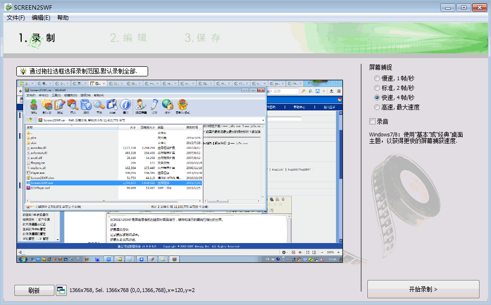Viewport: 491px width, 305px height.
Task: Click the 屏幕捕捉 heading
Action: (380, 67)
